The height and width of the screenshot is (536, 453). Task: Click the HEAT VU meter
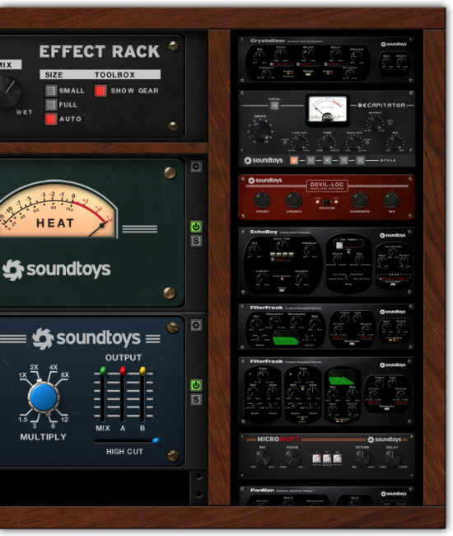[58, 209]
